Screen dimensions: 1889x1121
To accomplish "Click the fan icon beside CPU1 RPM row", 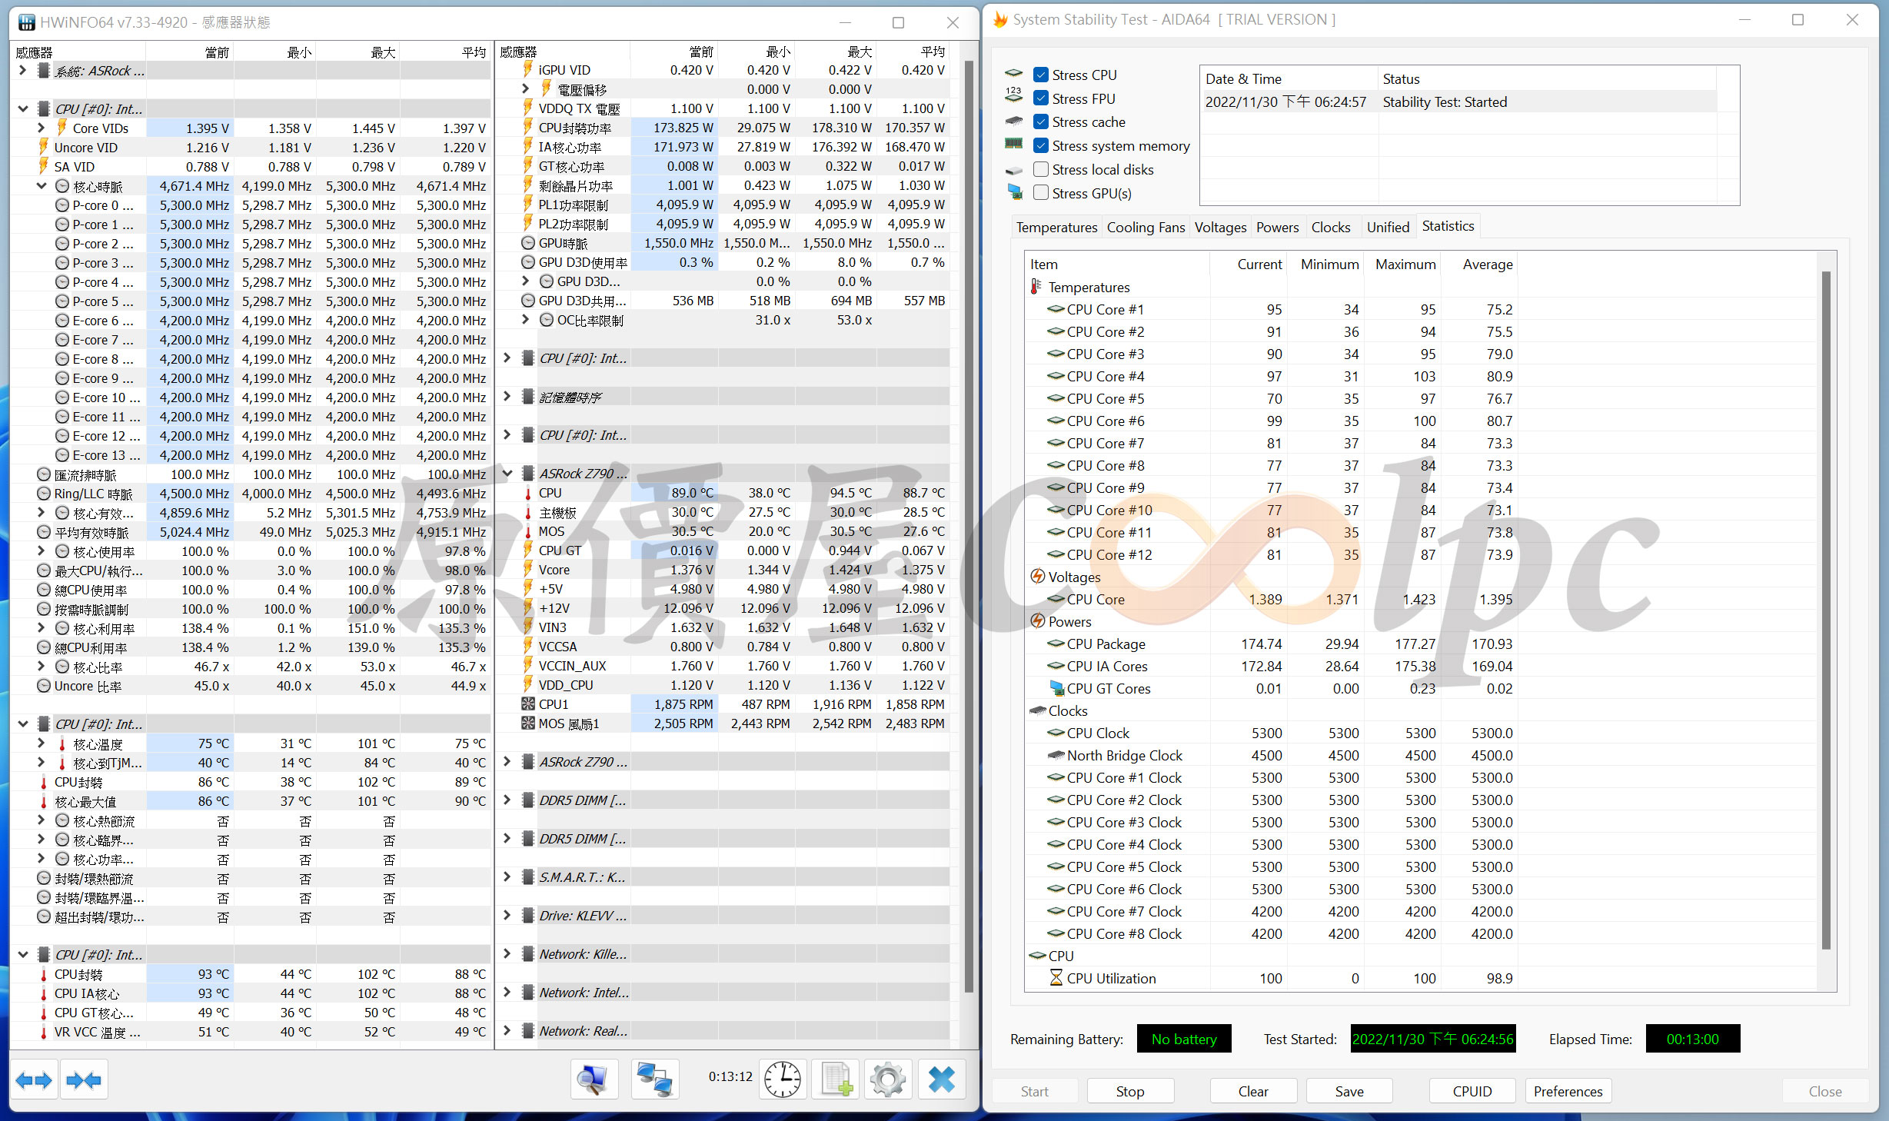I will click(x=528, y=704).
